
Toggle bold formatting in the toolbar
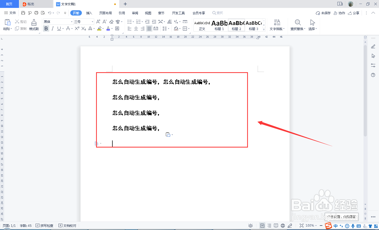click(x=46, y=28)
